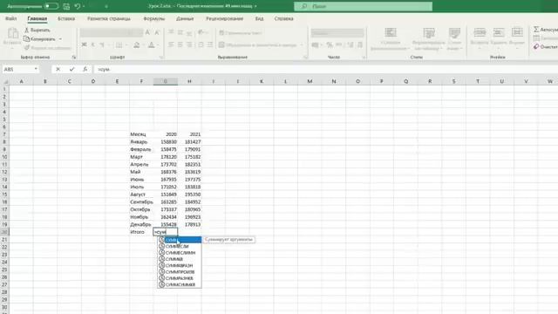Toggle Italic (К) formatting

coord(93,44)
